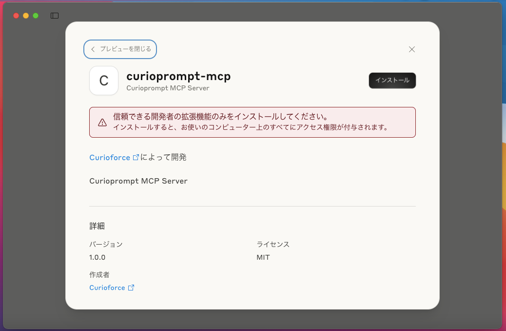Click subtitle Curioprompt MCP Server under title
This screenshot has height=331, width=506.
(168, 88)
